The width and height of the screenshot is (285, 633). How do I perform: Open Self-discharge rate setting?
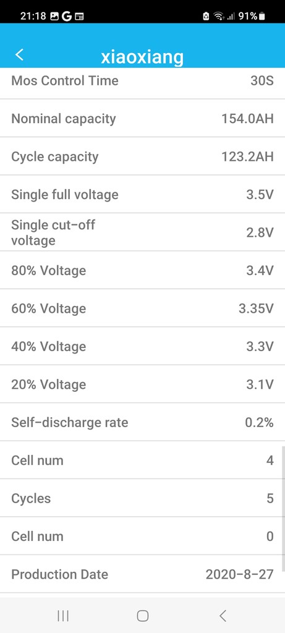click(x=142, y=422)
